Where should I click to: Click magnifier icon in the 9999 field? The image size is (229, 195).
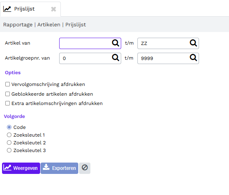click(x=193, y=58)
